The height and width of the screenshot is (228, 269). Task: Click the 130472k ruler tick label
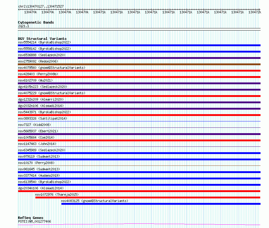click(255, 12)
